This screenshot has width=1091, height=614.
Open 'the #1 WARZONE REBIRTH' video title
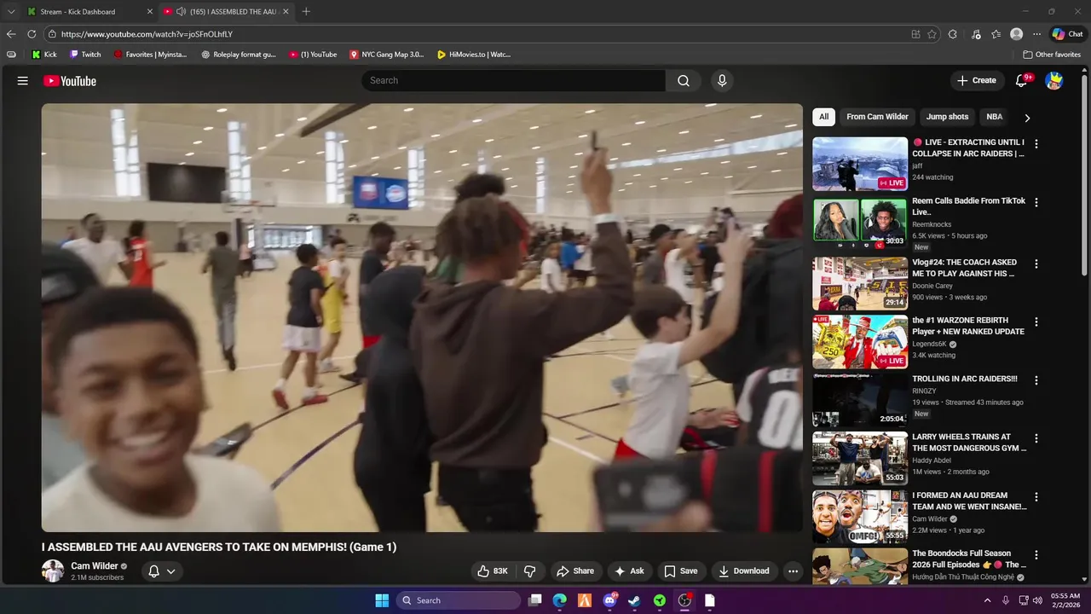coord(968,326)
